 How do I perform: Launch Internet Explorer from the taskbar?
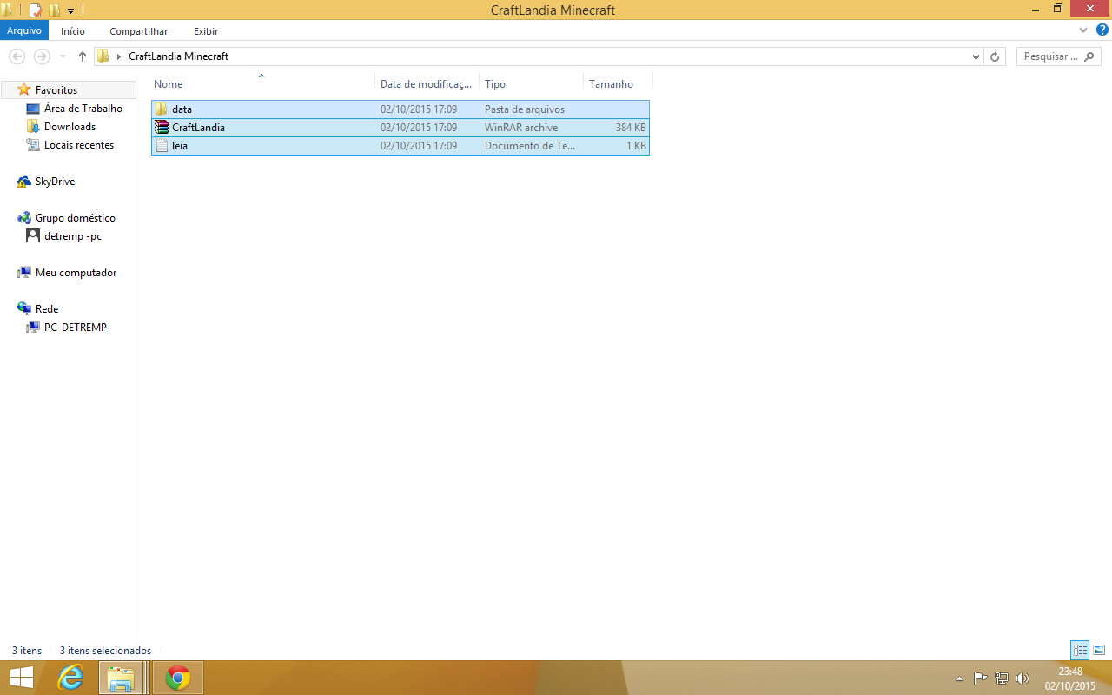[69, 678]
